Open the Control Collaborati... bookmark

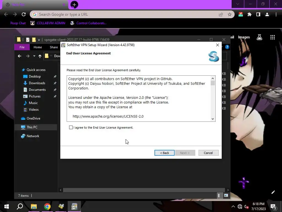pos(88,23)
